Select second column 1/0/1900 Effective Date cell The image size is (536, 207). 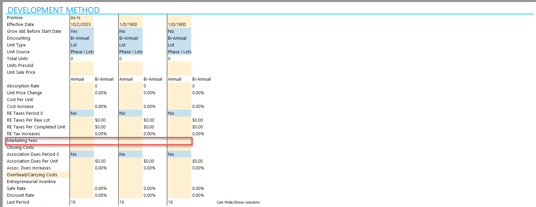(130, 24)
